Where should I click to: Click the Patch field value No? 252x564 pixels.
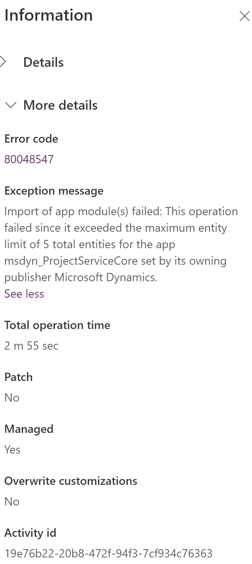tap(12, 397)
